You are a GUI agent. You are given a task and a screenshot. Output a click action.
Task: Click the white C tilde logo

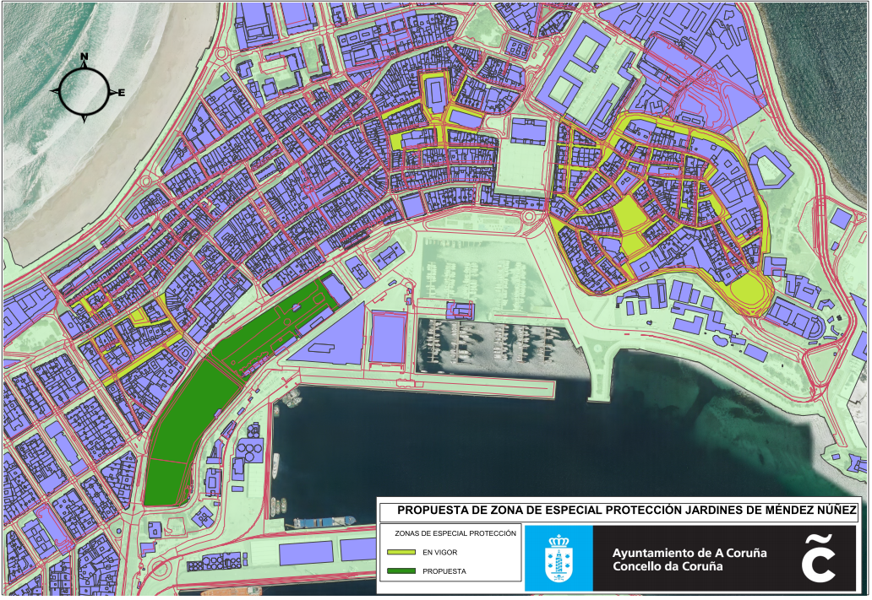coord(819,559)
